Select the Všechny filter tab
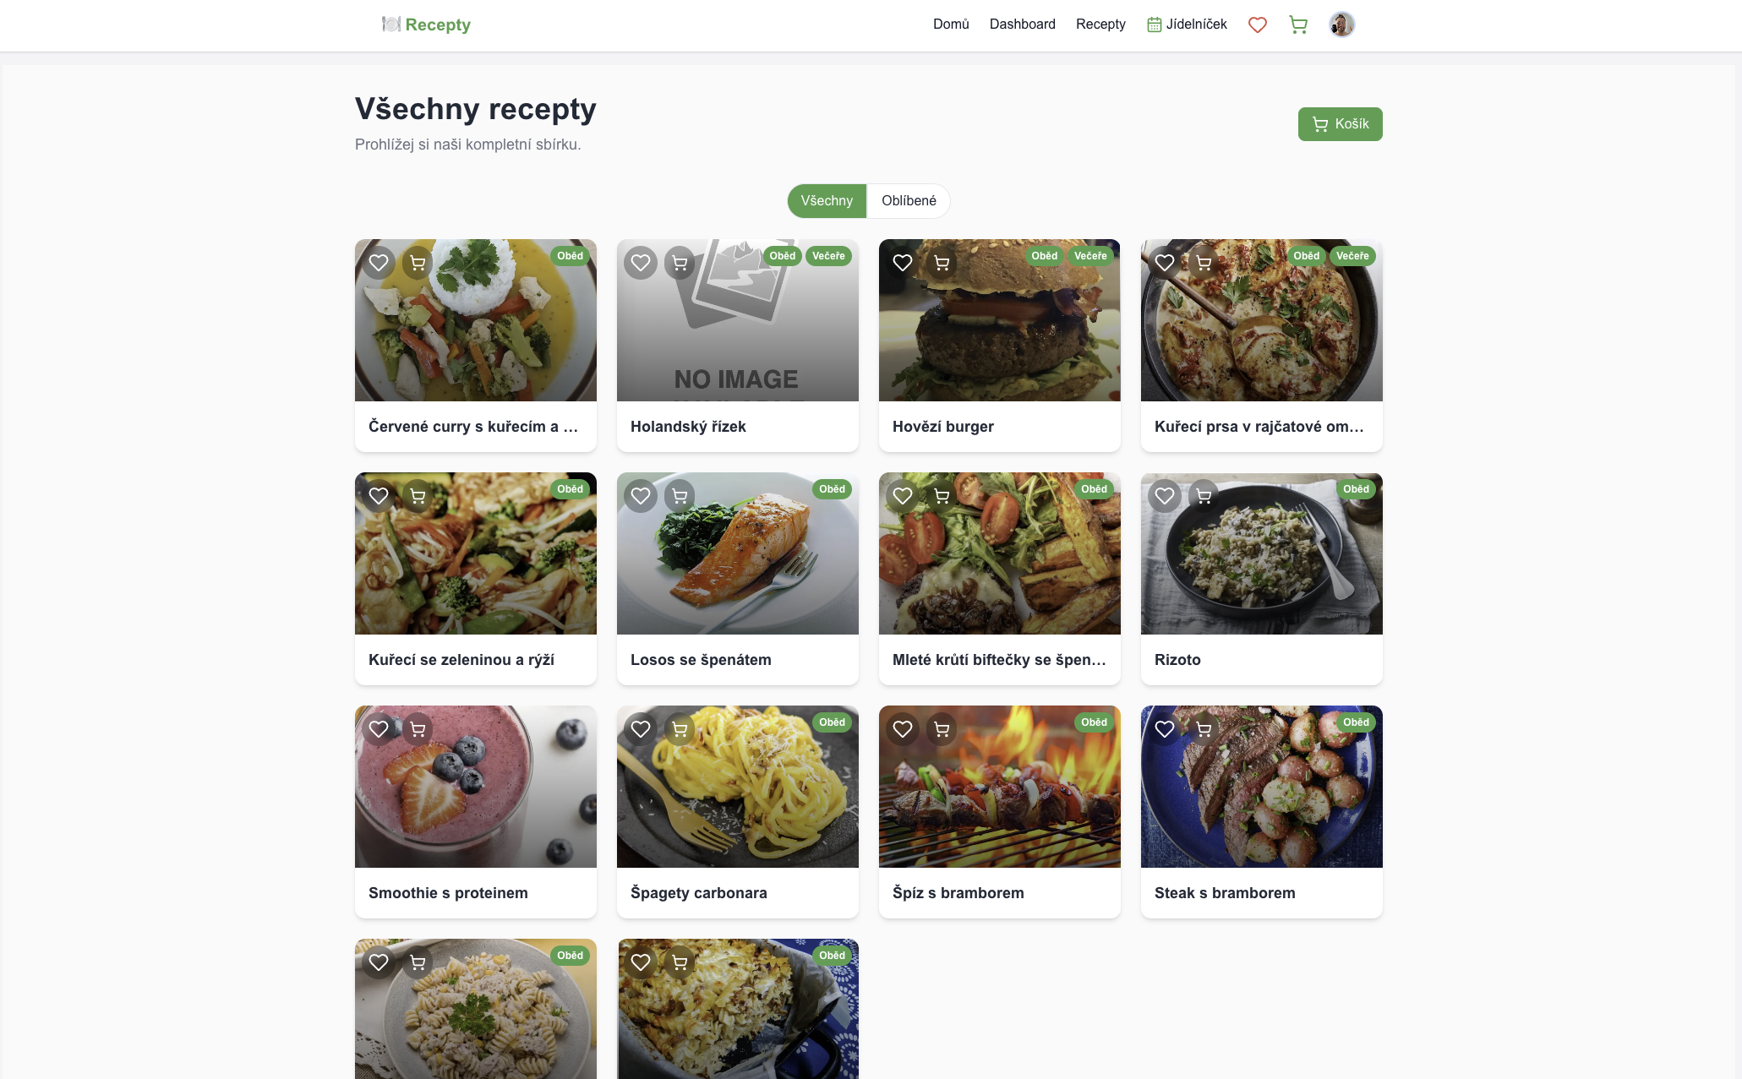Viewport: 1742px width, 1079px height. coord(827,201)
